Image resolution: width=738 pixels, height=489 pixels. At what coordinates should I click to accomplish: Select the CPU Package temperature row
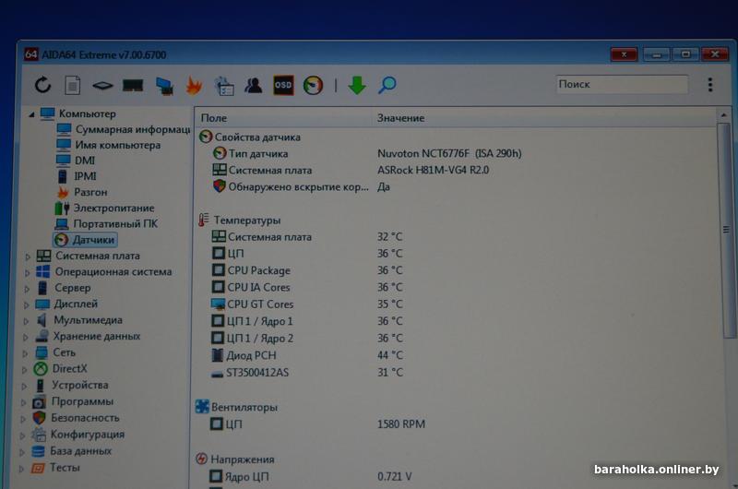point(307,270)
